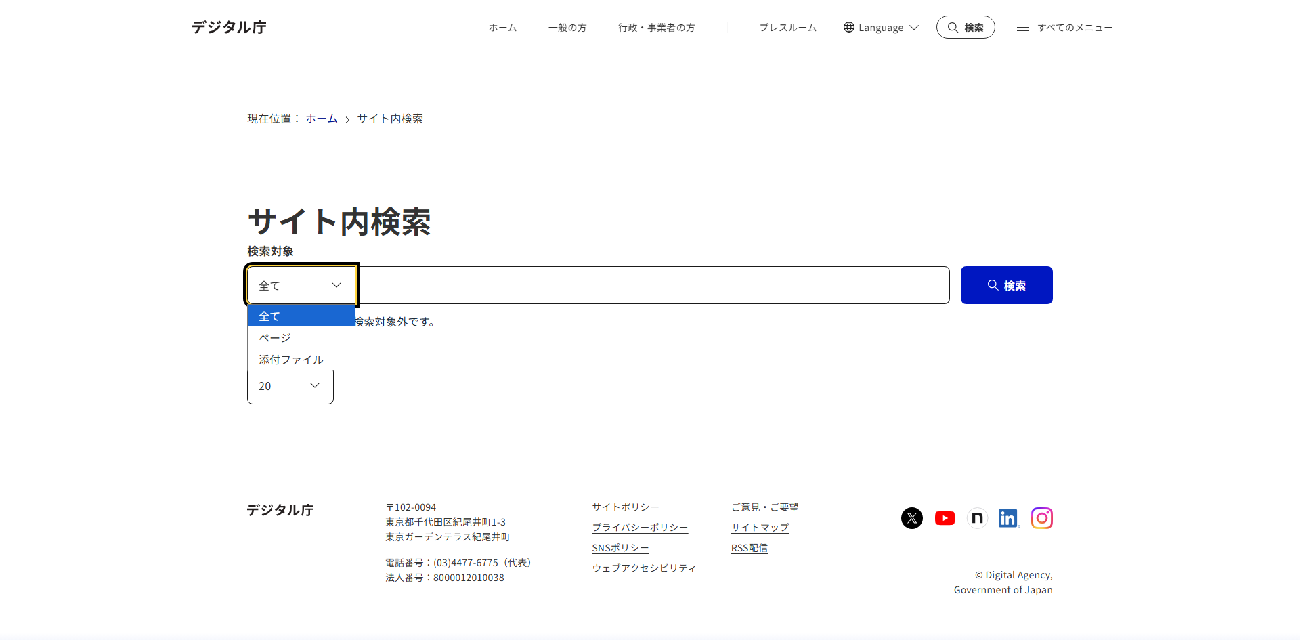Screen dimensions: 1300x640
Task: Click the ホーム breadcrumb link
Action: point(322,119)
